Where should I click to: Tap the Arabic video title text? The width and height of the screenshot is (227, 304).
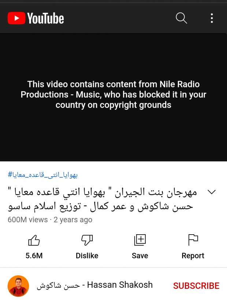pyautogui.click(x=103, y=199)
